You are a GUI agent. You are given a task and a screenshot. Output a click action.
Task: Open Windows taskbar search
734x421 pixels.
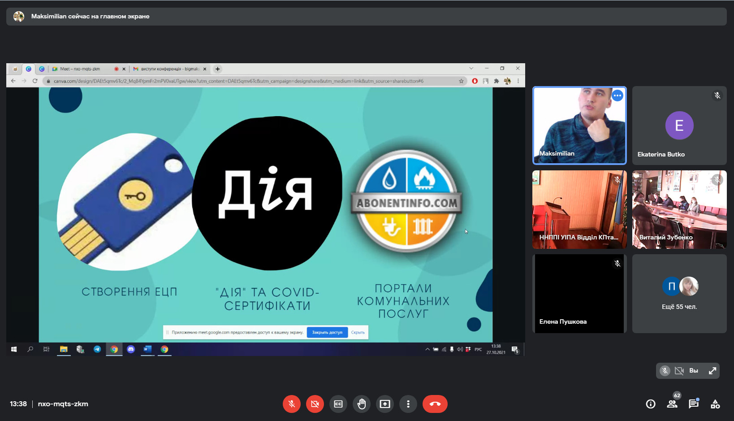coord(30,349)
